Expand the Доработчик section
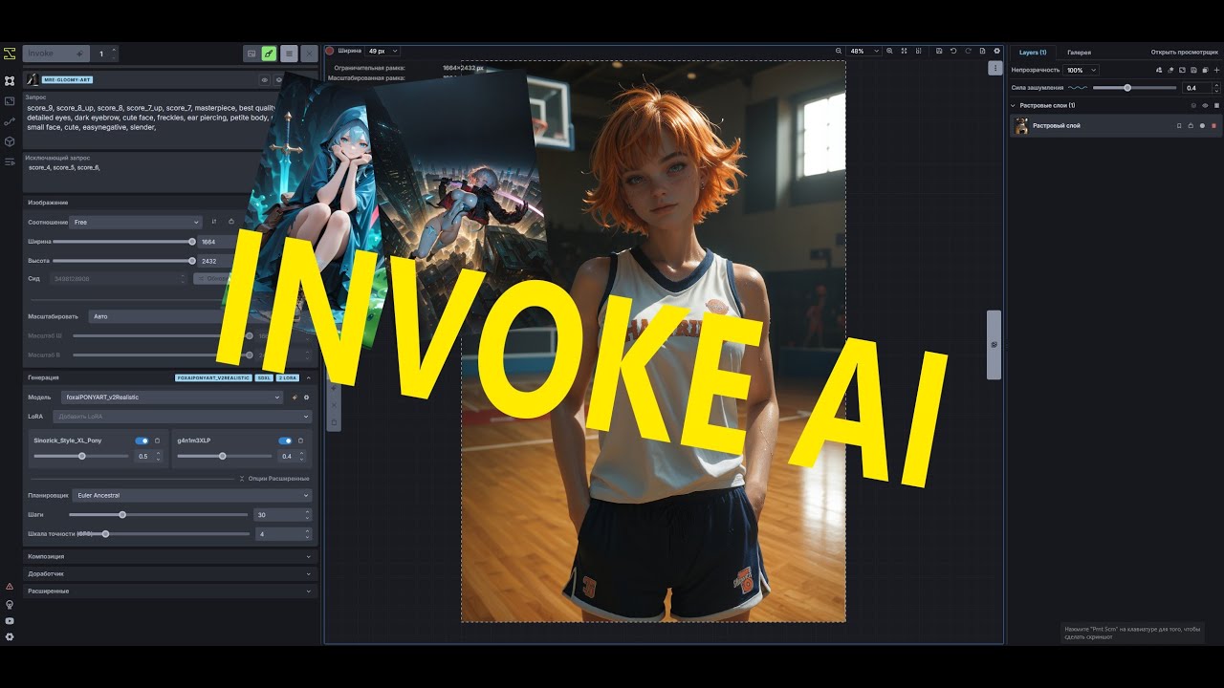 [x=170, y=573]
